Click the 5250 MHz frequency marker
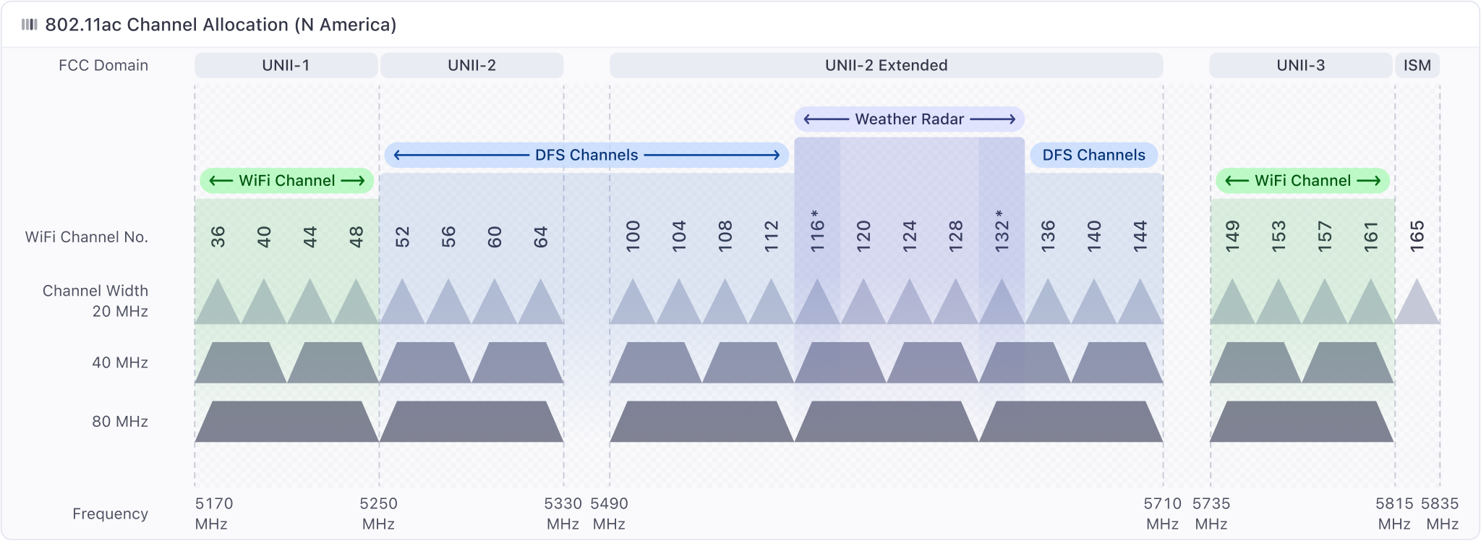This screenshot has height=541, width=1481. (x=378, y=513)
